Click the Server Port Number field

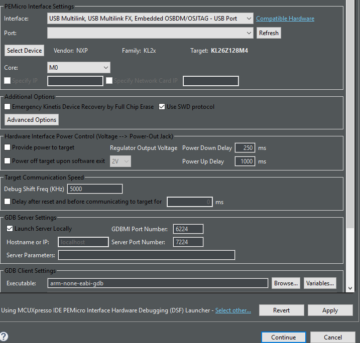click(x=188, y=242)
